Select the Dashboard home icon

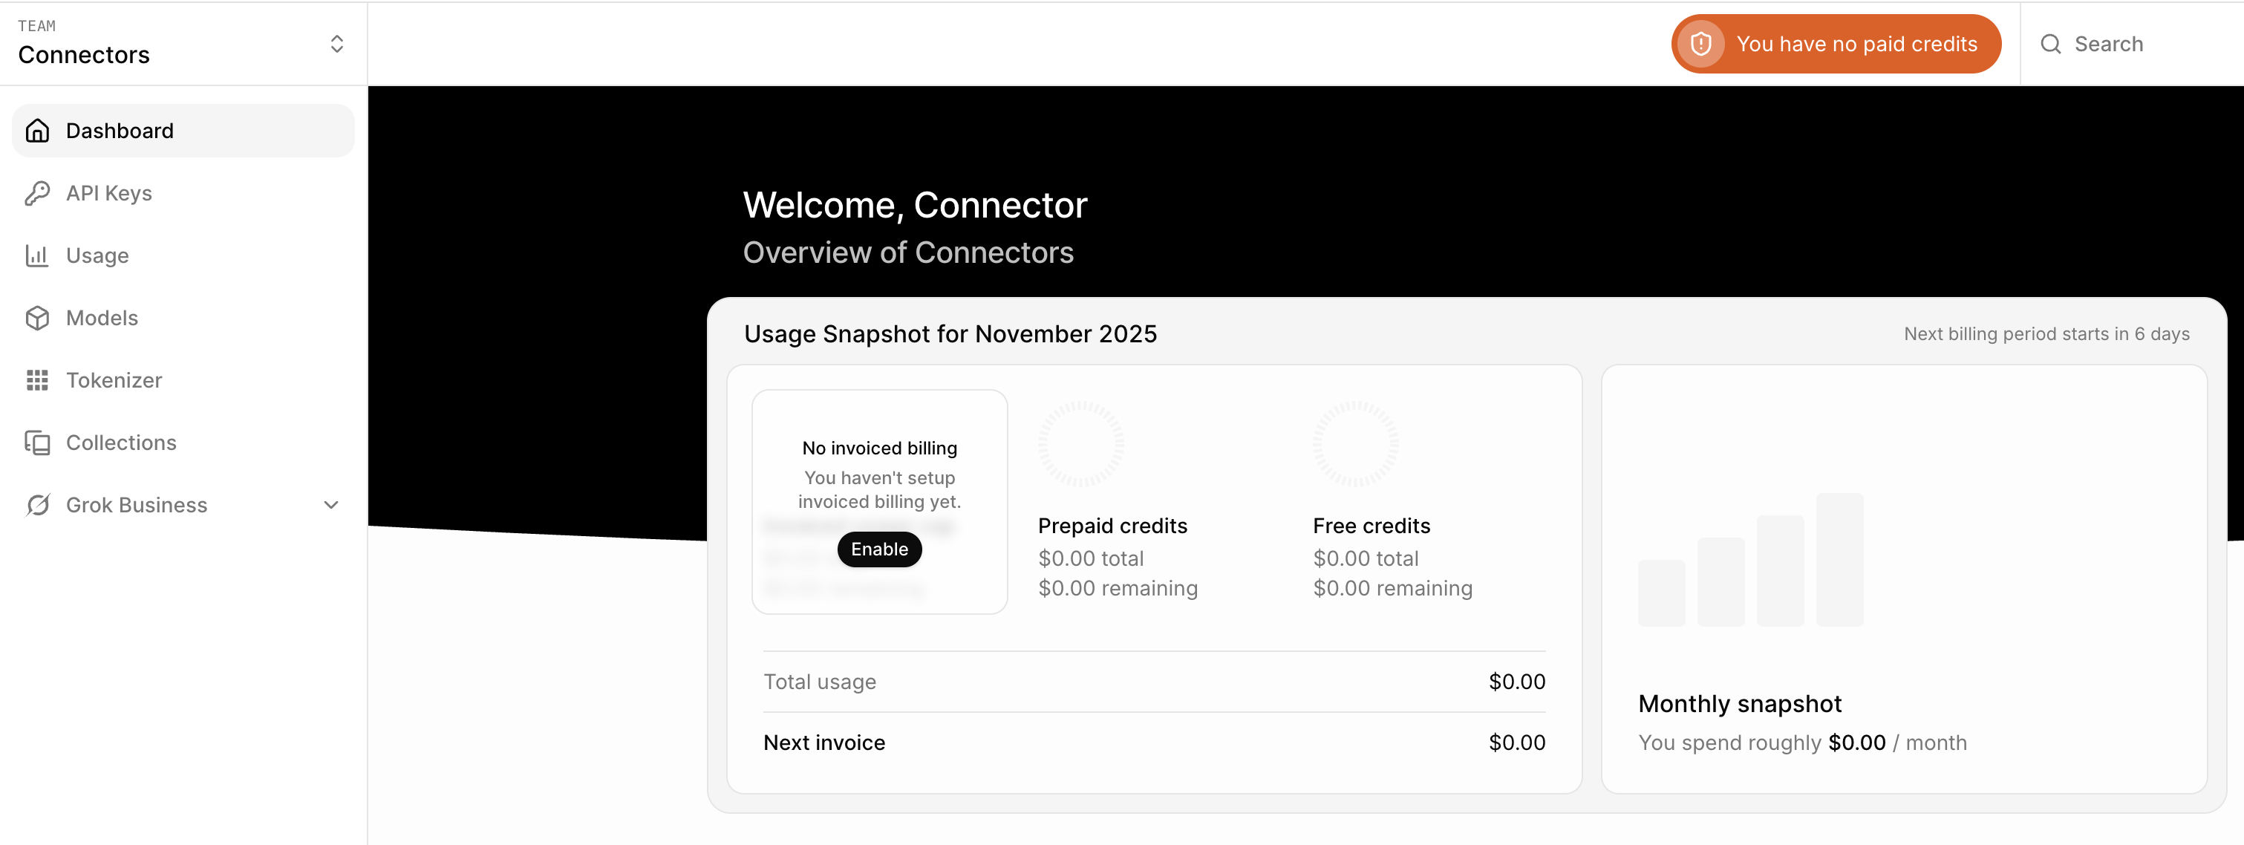(x=37, y=130)
